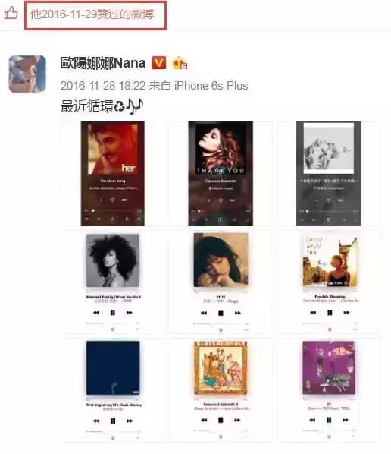Skip forward on Trouble Sleeping track
The image size is (391, 454).
pyautogui.click(x=346, y=313)
